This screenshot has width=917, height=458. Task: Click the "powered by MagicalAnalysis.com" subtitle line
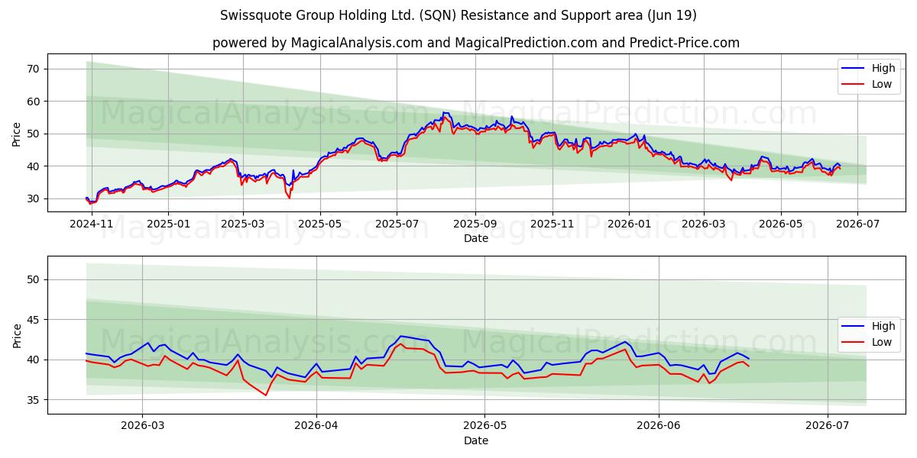pos(476,43)
